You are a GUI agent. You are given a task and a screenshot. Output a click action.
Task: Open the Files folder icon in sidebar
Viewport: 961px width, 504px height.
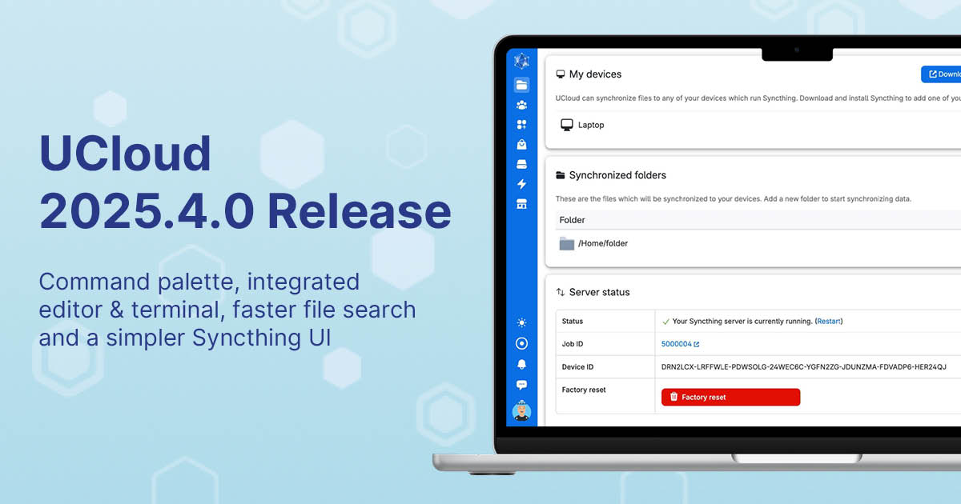pyautogui.click(x=521, y=85)
